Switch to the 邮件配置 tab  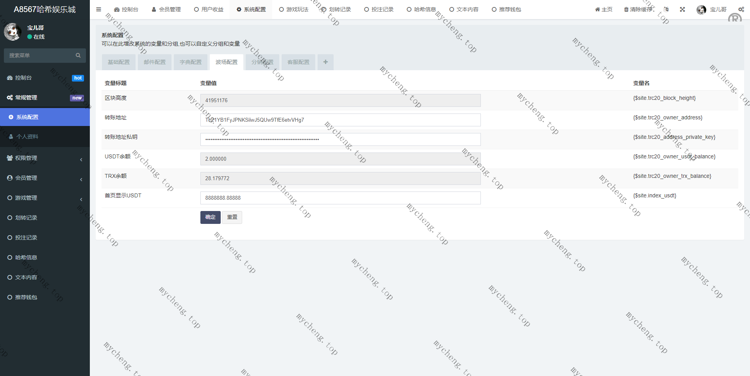pyautogui.click(x=155, y=62)
